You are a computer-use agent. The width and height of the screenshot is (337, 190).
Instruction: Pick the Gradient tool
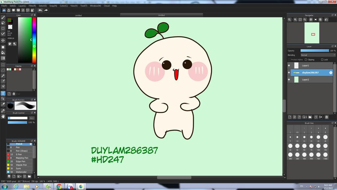(x=3, y=58)
